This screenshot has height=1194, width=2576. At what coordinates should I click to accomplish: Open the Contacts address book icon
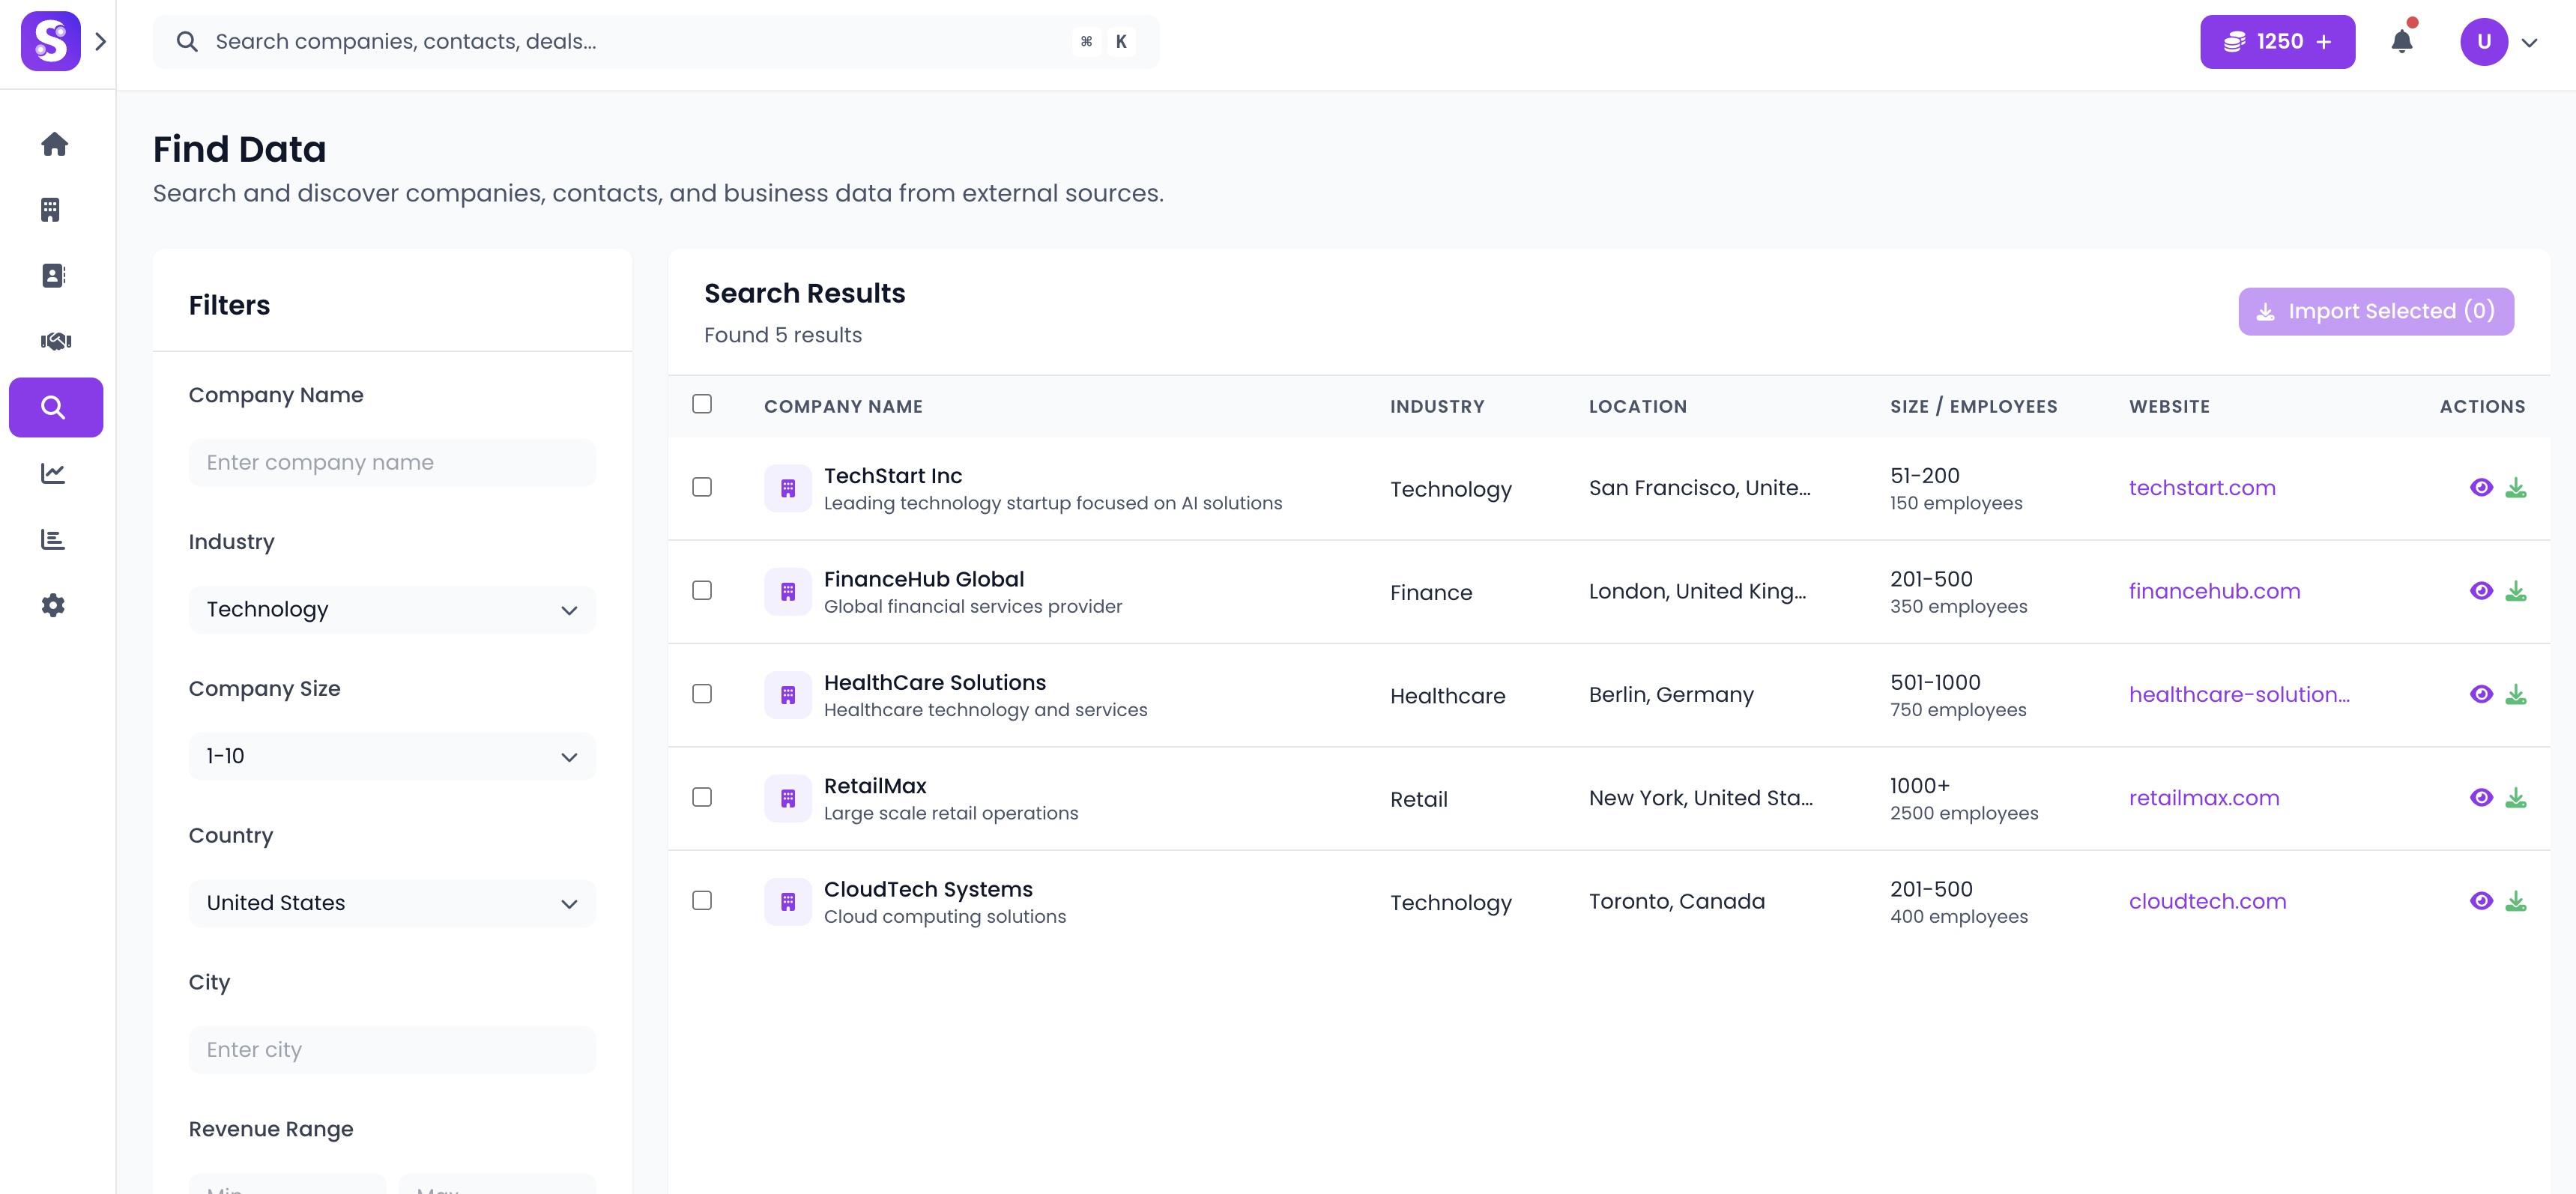pos(55,275)
